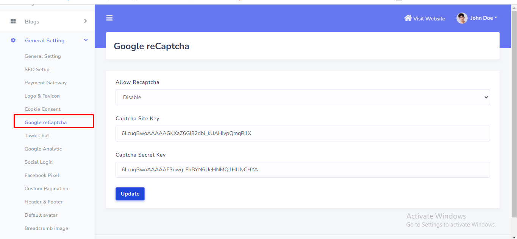Expand the Blogs menu chevron
517x239 pixels.
(x=86, y=21)
